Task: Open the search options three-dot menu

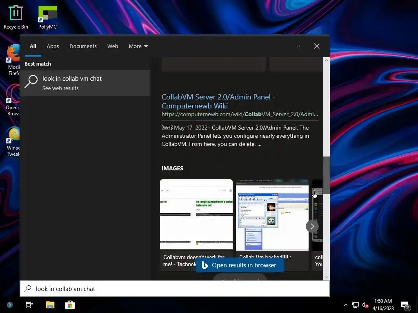Action: coord(299,46)
